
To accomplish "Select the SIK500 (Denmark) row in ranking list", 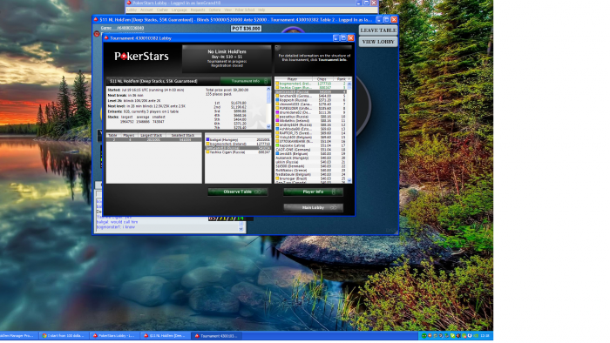I will coord(311,166).
